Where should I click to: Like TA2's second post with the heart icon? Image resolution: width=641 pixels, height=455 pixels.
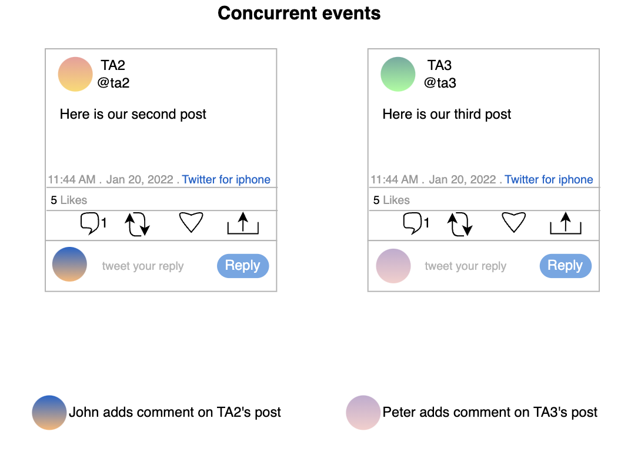point(191,222)
